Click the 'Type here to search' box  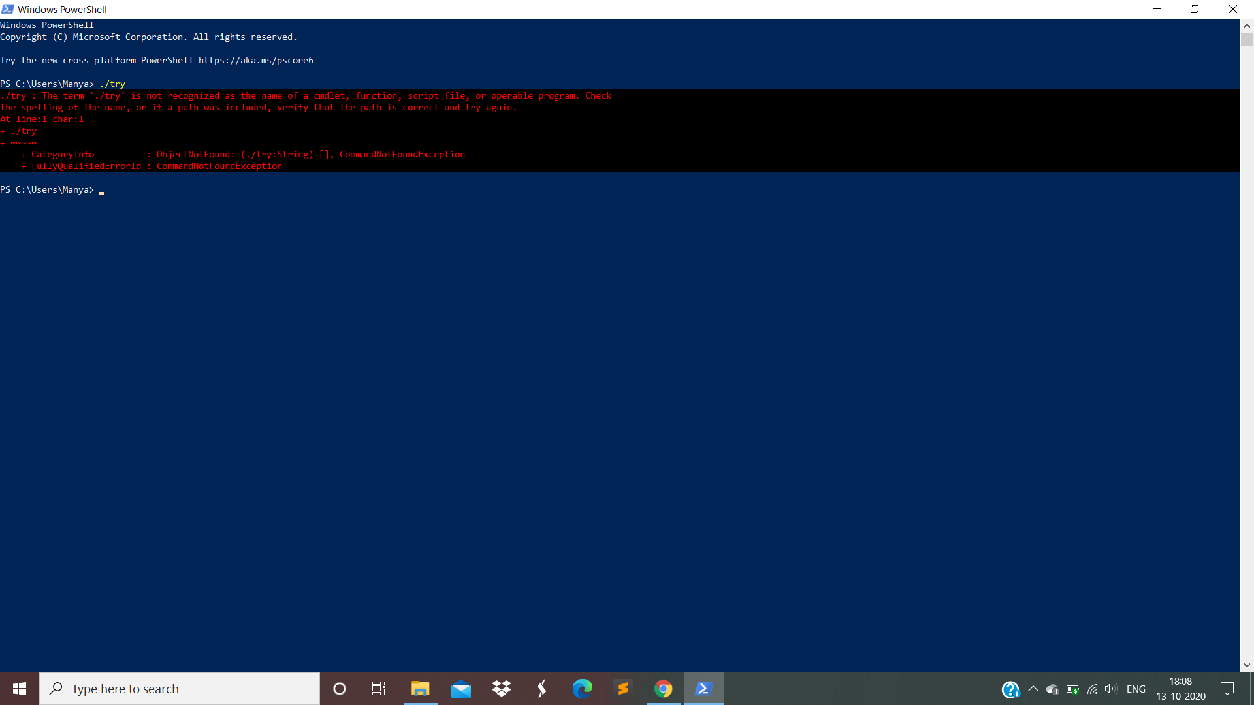180,689
